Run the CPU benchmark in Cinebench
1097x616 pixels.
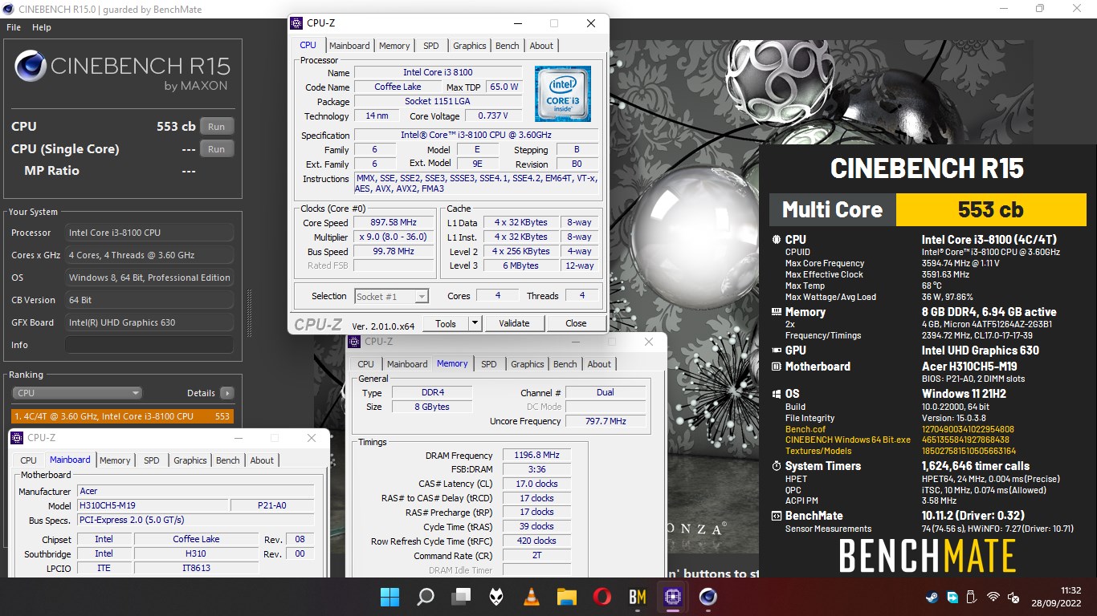[217, 127]
